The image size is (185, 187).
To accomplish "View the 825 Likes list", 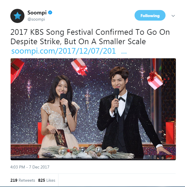I will [47, 180].
